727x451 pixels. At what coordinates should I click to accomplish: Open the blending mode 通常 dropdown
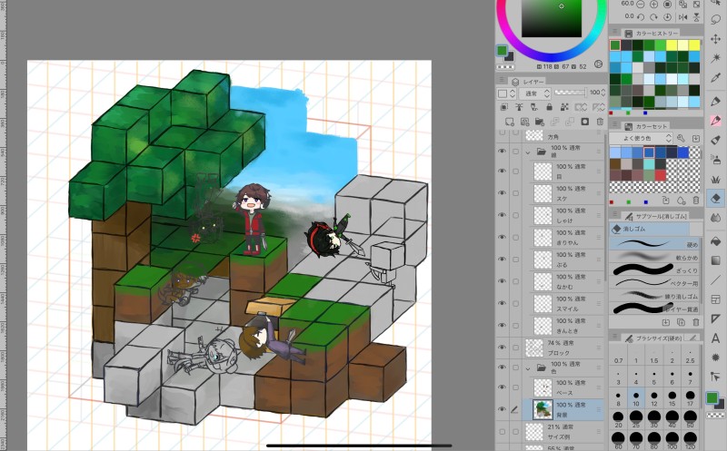tap(535, 93)
